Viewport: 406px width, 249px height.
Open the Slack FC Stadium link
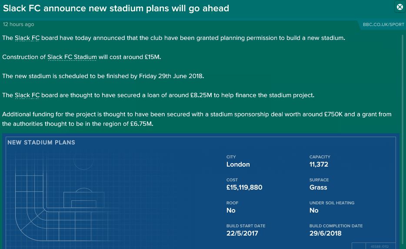(x=72, y=57)
